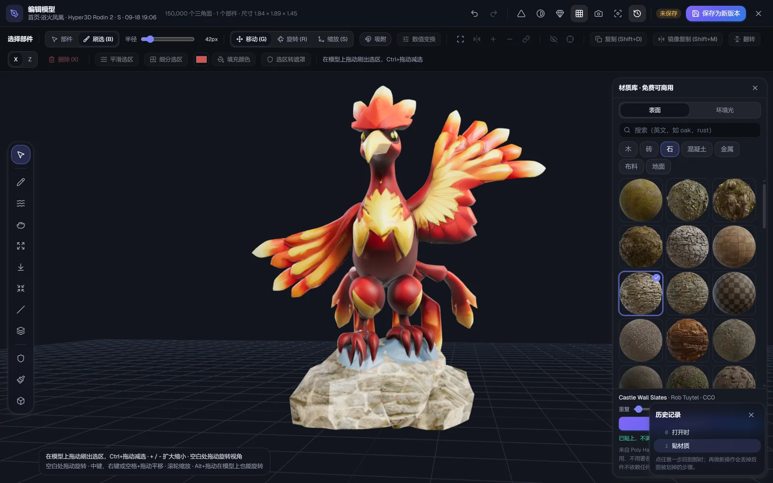Choose the 金属 material category
The height and width of the screenshot is (483, 773).
point(727,149)
